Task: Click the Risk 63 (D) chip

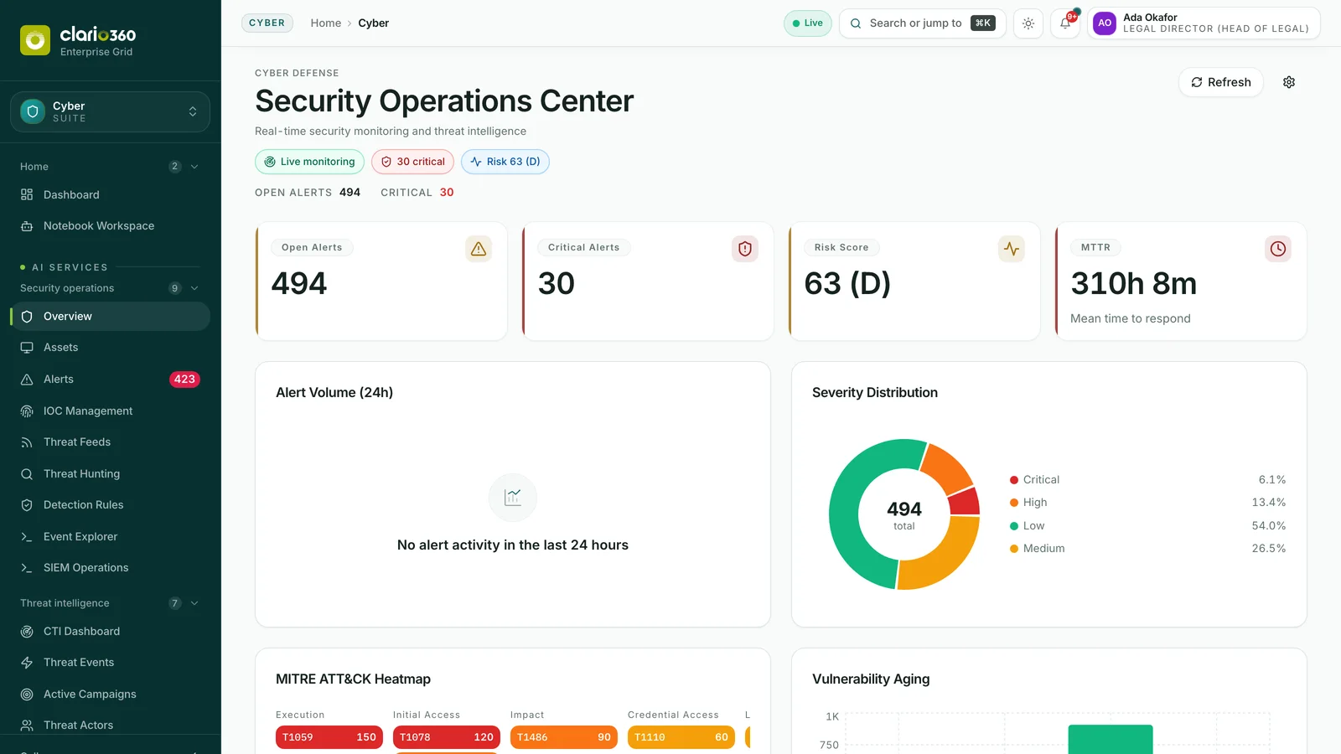Action: pyautogui.click(x=505, y=162)
